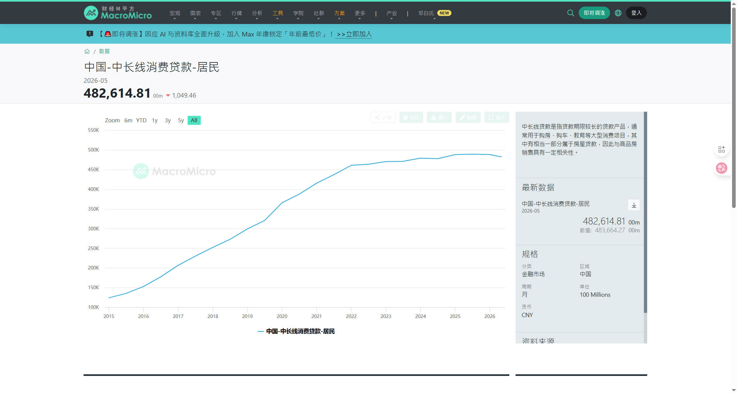Open the language globe icon
Image resolution: width=737 pixels, height=394 pixels.
(x=618, y=13)
